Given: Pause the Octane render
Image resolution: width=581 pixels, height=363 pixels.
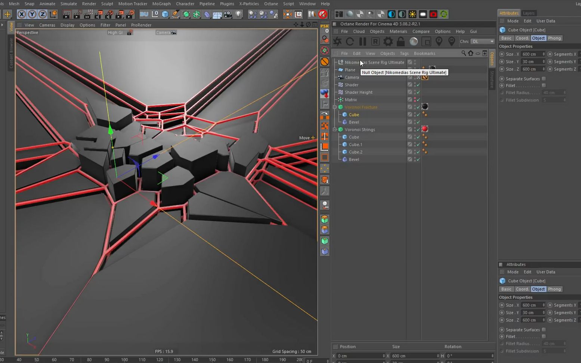Looking at the screenshot, I should pos(362,41).
